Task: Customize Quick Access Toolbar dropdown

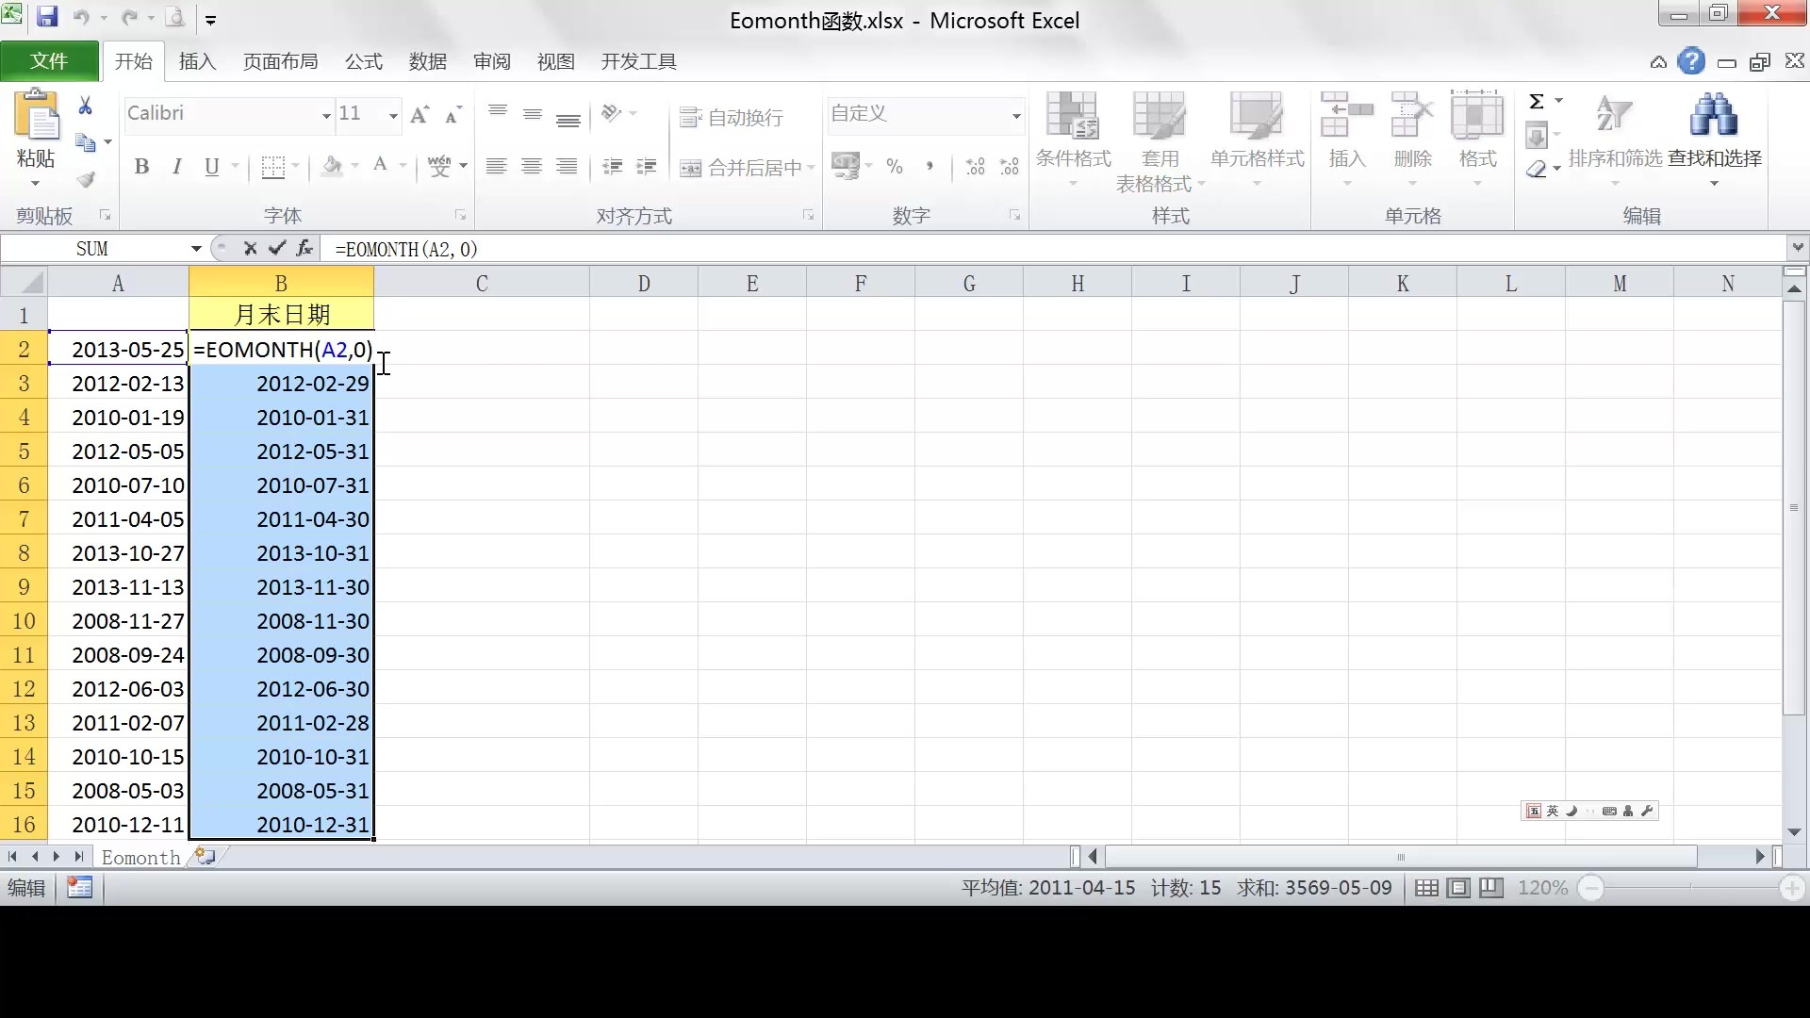Action: pos(211,19)
